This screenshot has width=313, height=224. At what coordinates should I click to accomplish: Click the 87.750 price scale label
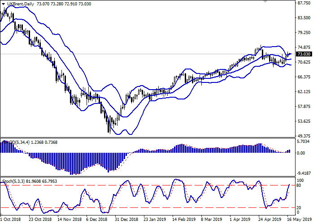point(303,3)
